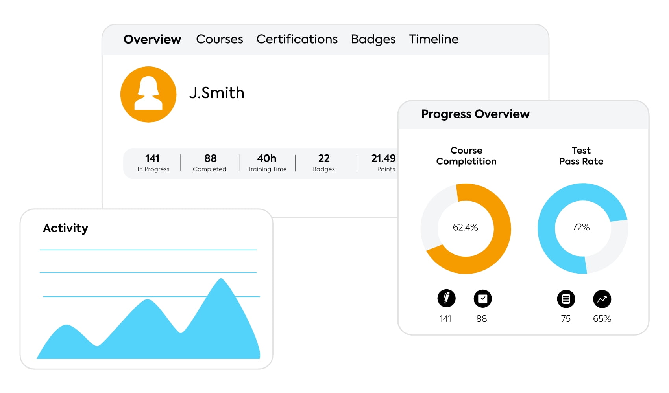Click the Test Pass Rate label
669x393 pixels.
click(581, 156)
